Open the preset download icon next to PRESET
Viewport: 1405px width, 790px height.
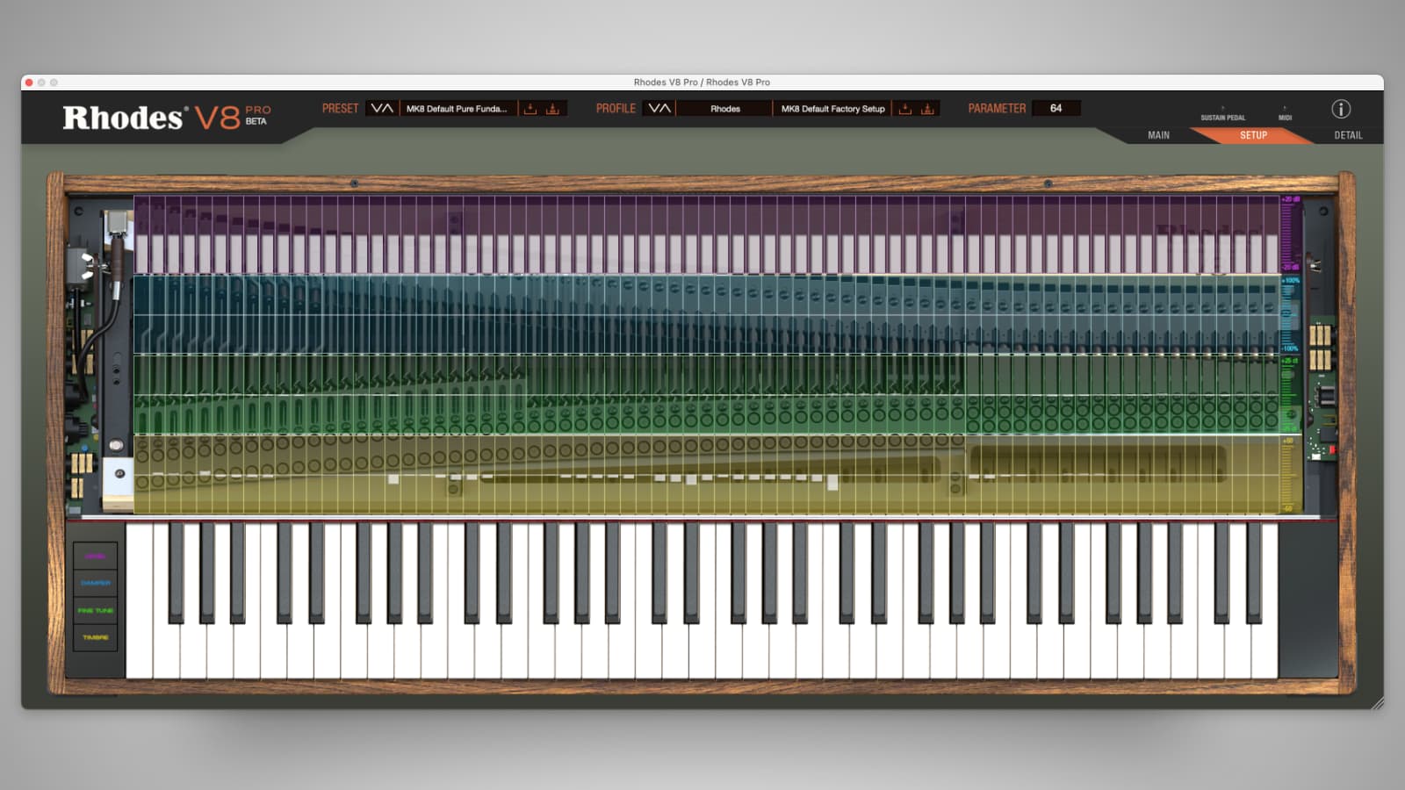pyautogui.click(x=530, y=108)
